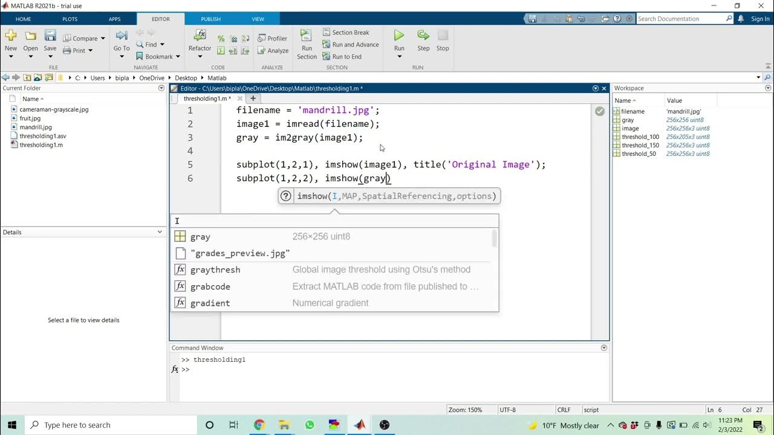
Task: Switch to the PLOTS tab
Action: pyautogui.click(x=70, y=19)
